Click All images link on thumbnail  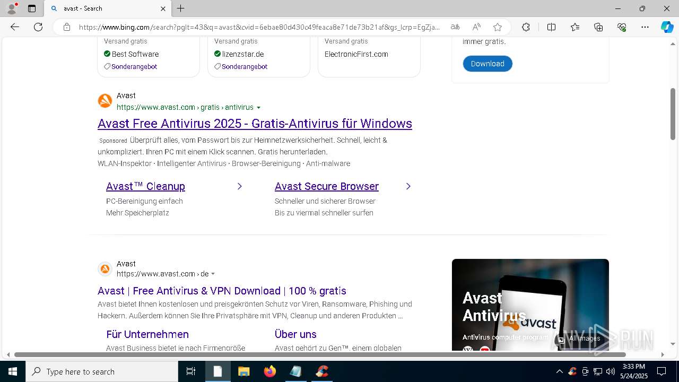coord(579,338)
